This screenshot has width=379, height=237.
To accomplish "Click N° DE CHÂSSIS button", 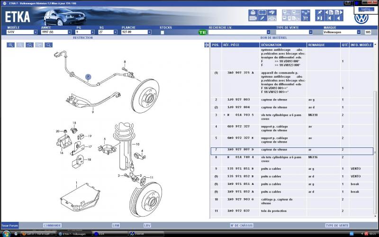I will click(242, 226).
